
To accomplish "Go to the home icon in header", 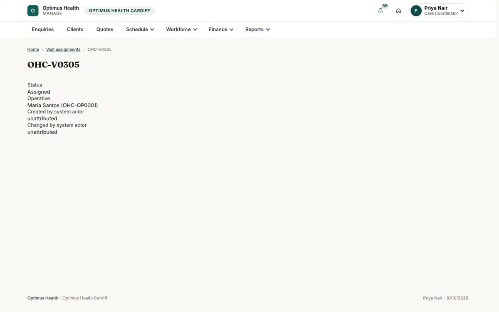I will [x=398, y=11].
